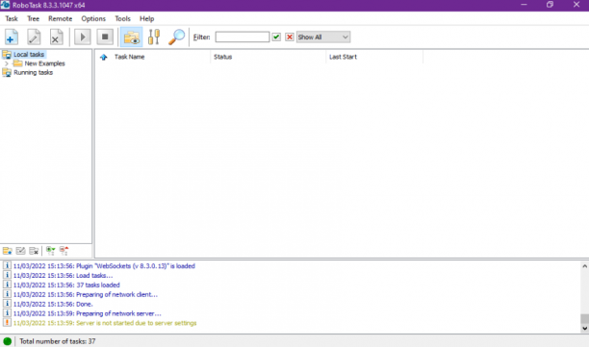This screenshot has height=347, width=589.
Task: Stop the task with Stop button
Action: [105, 37]
